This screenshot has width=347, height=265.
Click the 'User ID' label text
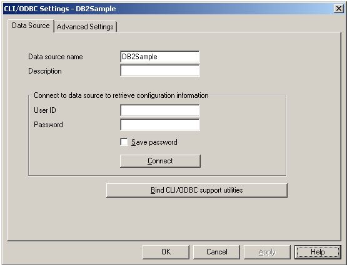45,110
